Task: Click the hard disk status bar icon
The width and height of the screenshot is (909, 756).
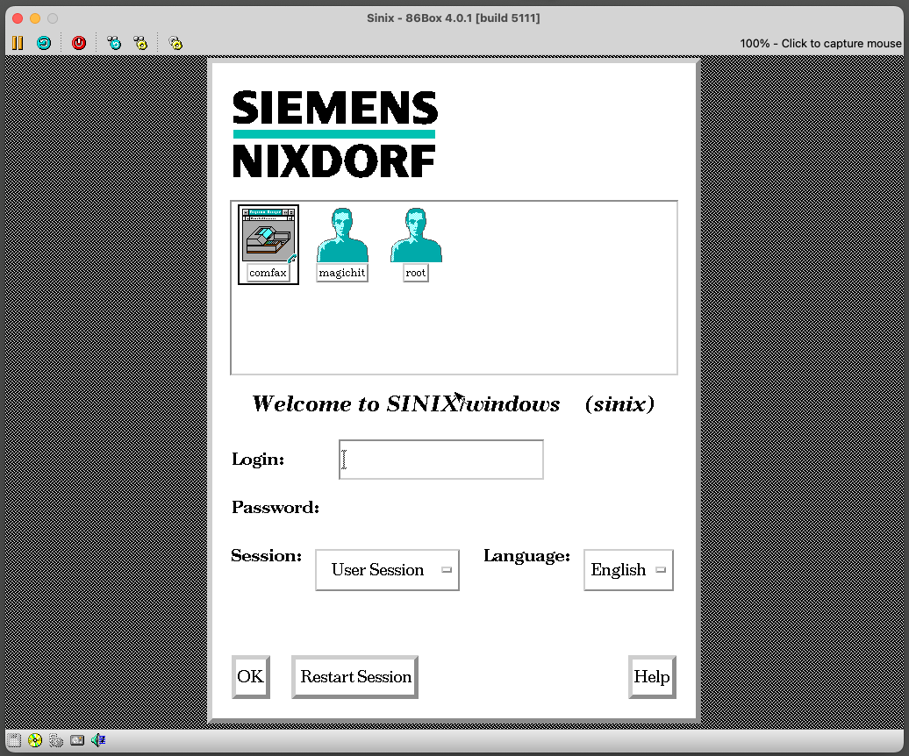Action: (x=56, y=740)
